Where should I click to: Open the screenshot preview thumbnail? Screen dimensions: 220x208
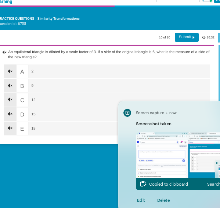click(x=178, y=155)
